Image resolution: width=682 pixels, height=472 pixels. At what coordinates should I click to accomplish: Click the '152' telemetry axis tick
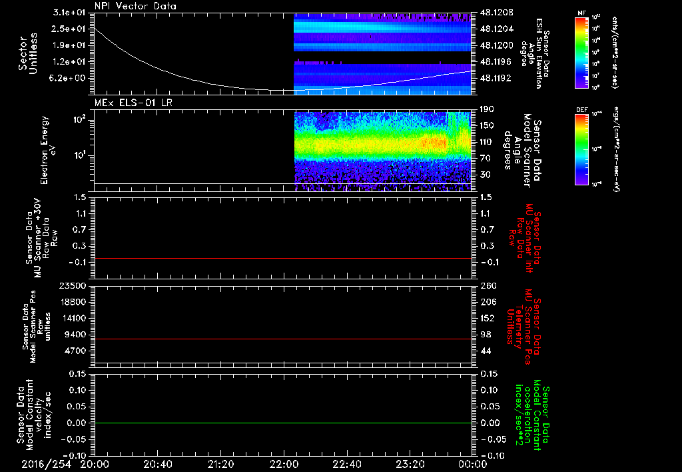coord(487,318)
